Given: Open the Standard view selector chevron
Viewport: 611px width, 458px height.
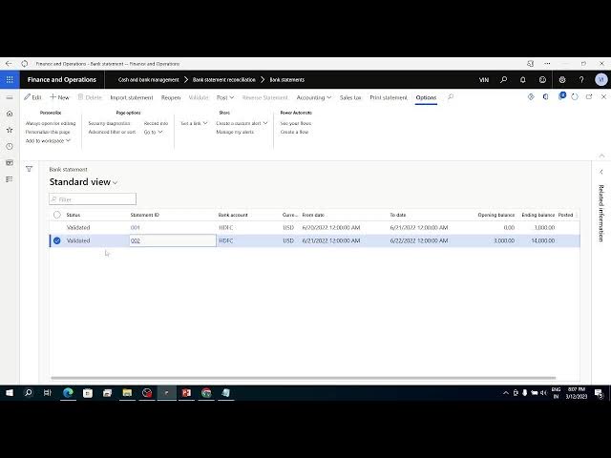Looking at the screenshot, I should click(115, 182).
